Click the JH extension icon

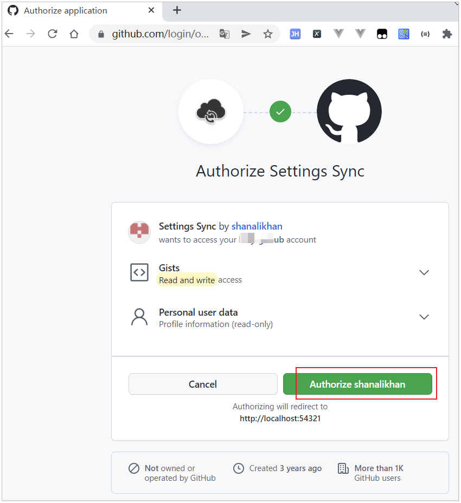[295, 34]
